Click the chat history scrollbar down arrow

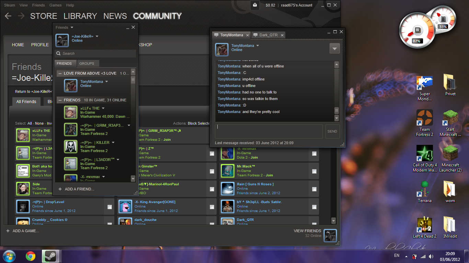(336, 118)
